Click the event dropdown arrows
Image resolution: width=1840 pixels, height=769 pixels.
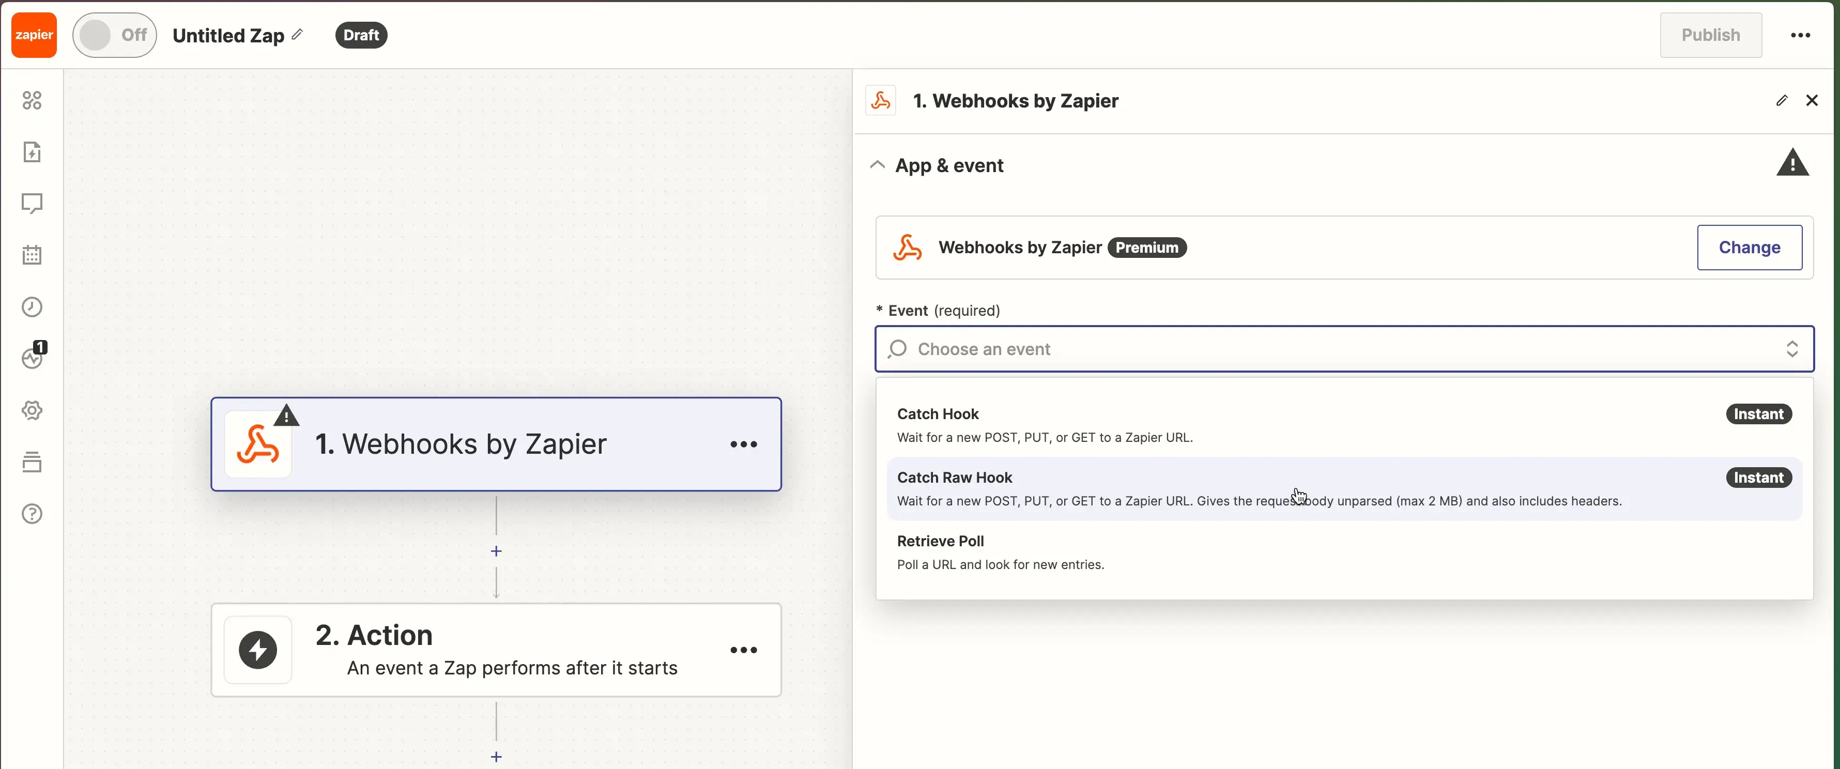pos(1791,349)
